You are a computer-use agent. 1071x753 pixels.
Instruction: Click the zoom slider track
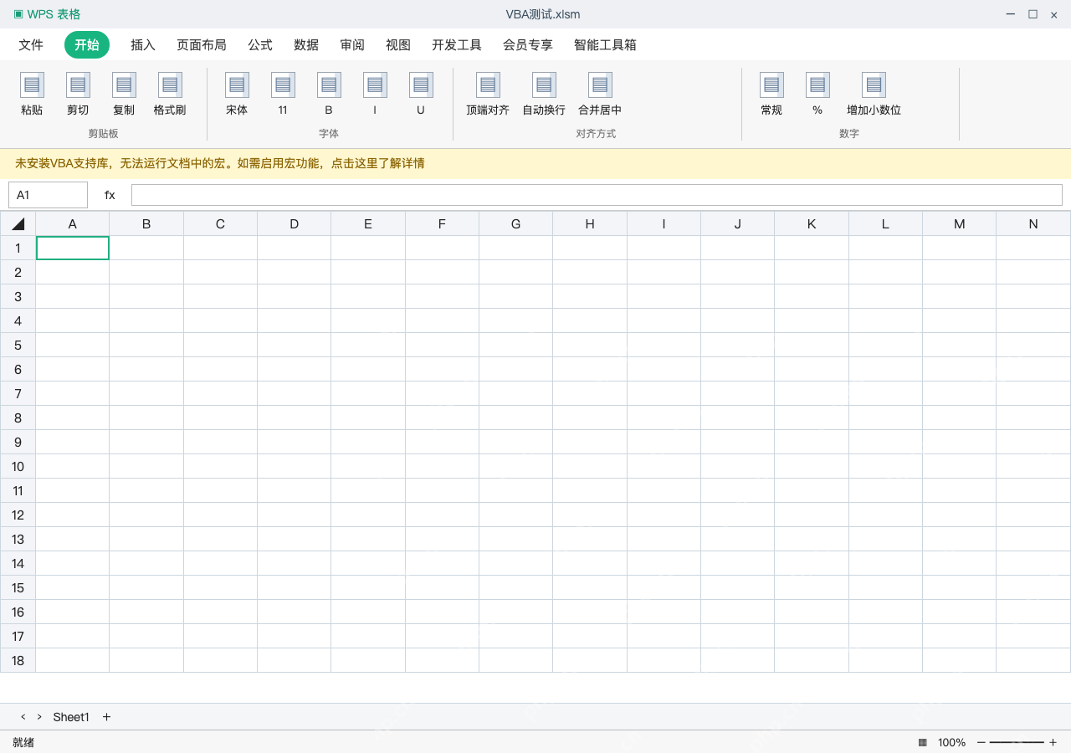click(1017, 742)
